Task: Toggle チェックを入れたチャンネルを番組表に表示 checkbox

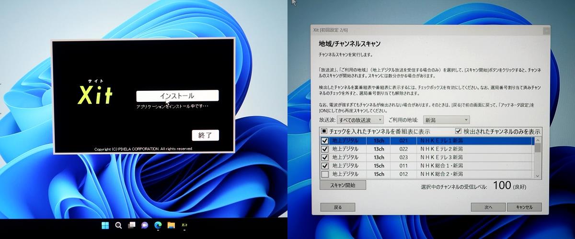Action: coord(324,131)
